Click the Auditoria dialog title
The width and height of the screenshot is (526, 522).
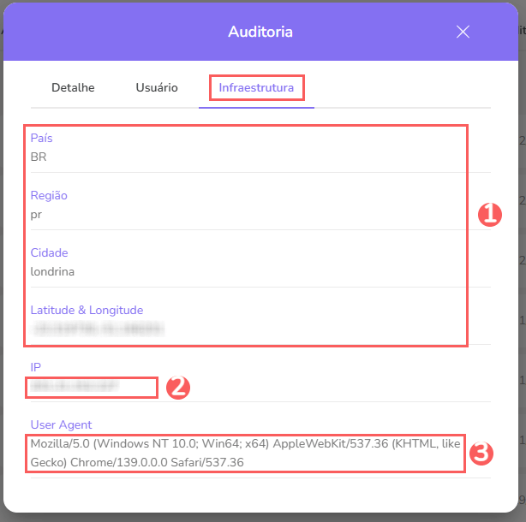(x=260, y=32)
